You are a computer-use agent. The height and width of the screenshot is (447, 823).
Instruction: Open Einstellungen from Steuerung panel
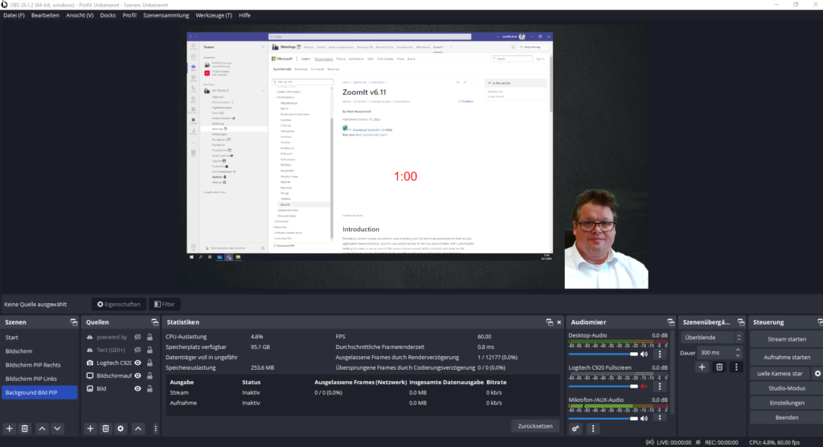[786, 403]
